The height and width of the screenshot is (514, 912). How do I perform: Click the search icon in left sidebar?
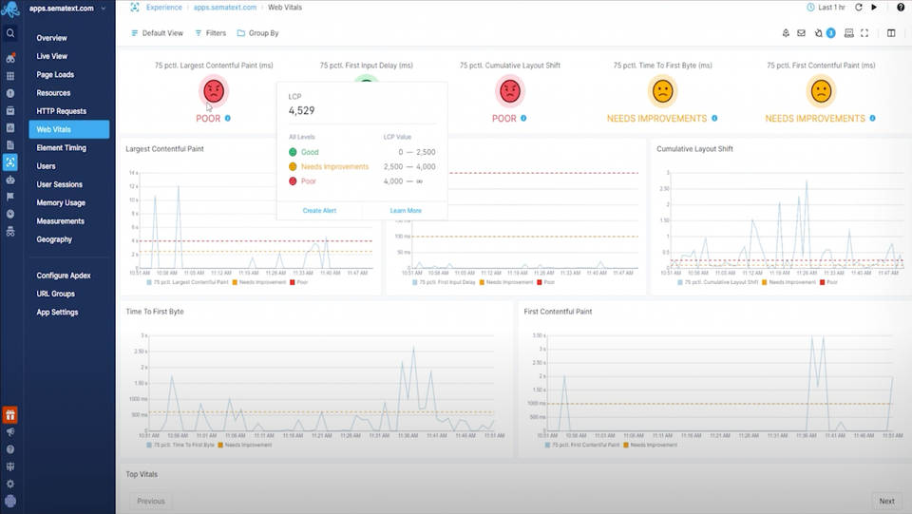10,33
